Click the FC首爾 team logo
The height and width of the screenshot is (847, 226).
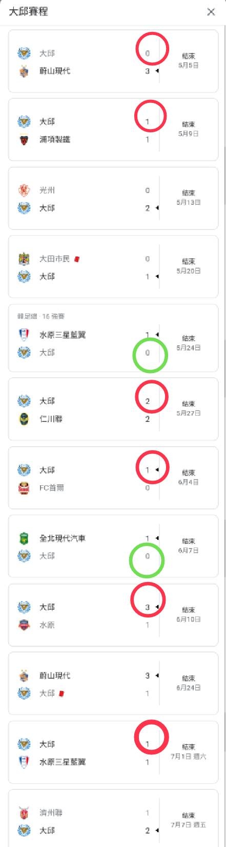tap(24, 487)
